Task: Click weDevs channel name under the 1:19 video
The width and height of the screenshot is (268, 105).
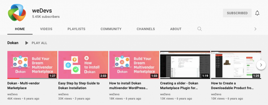Action: coord(165,94)
